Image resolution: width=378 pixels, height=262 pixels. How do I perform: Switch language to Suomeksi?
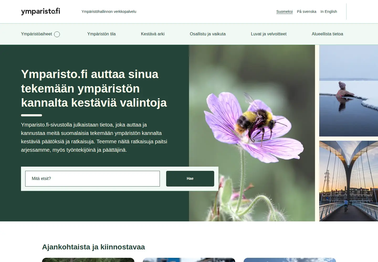pyautogui.click(x=285, y=12)
